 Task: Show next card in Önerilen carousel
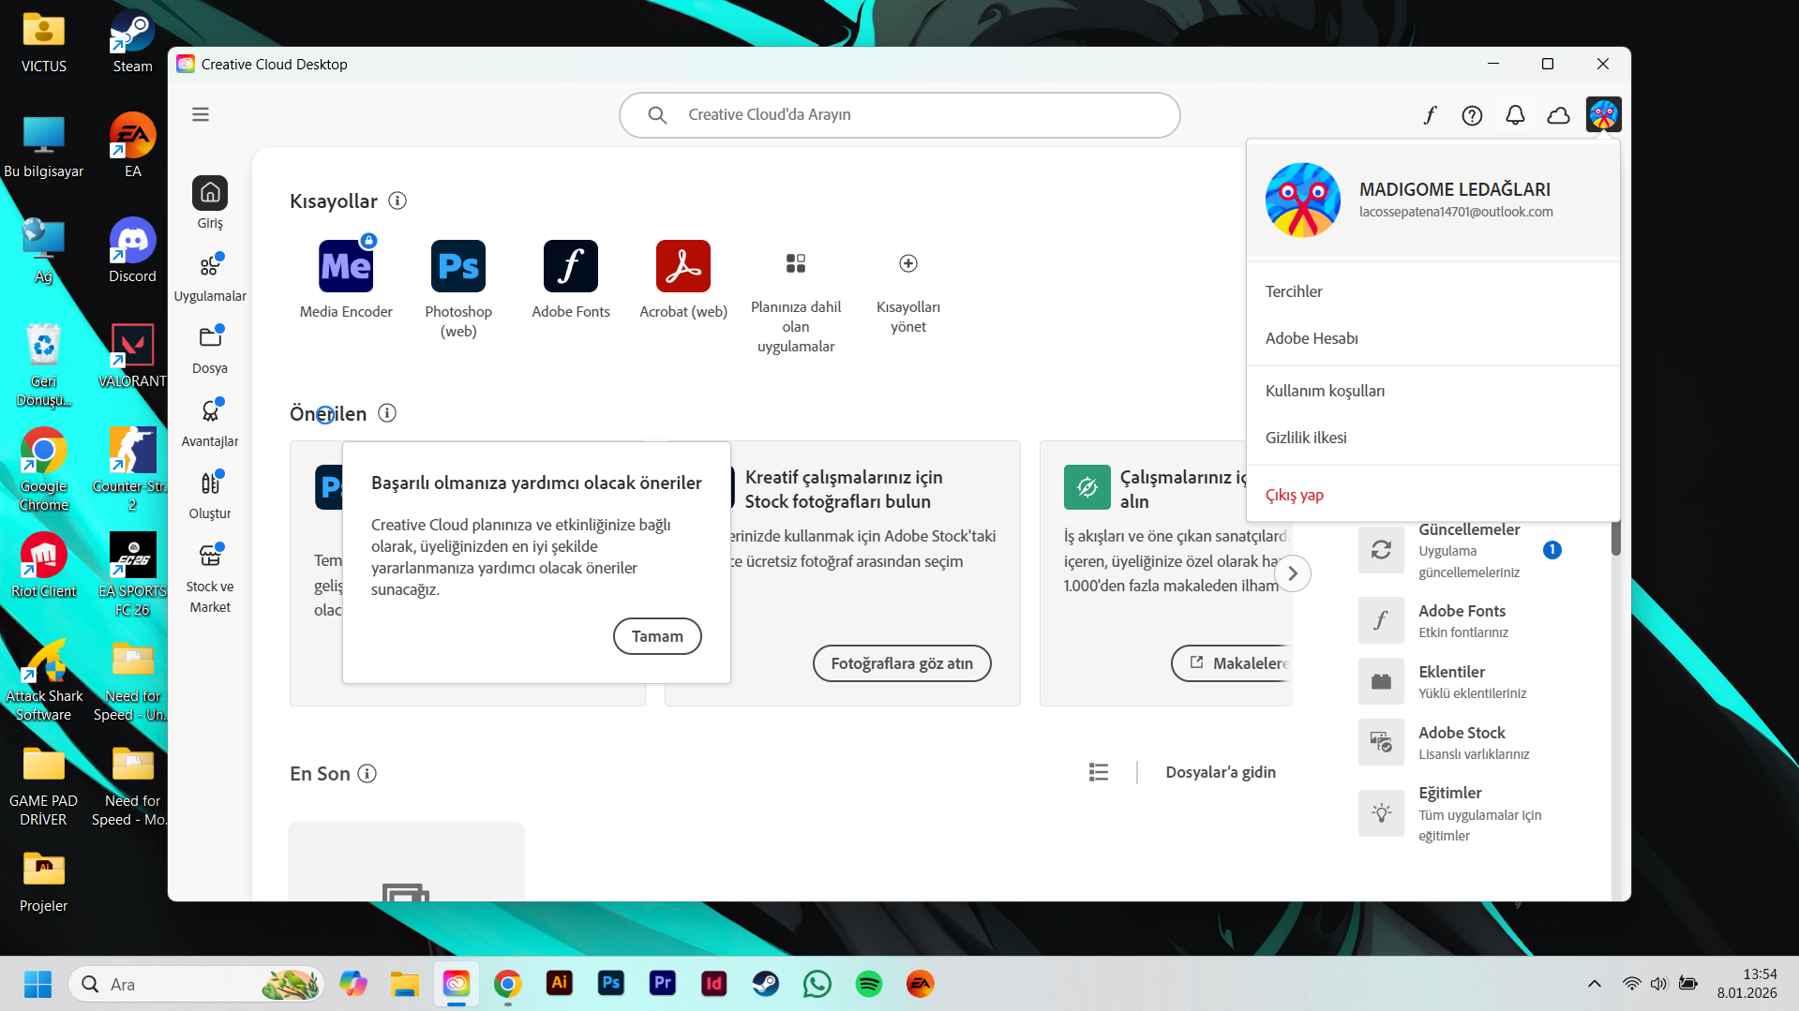pyautogui.click(x=1293, y=573)
